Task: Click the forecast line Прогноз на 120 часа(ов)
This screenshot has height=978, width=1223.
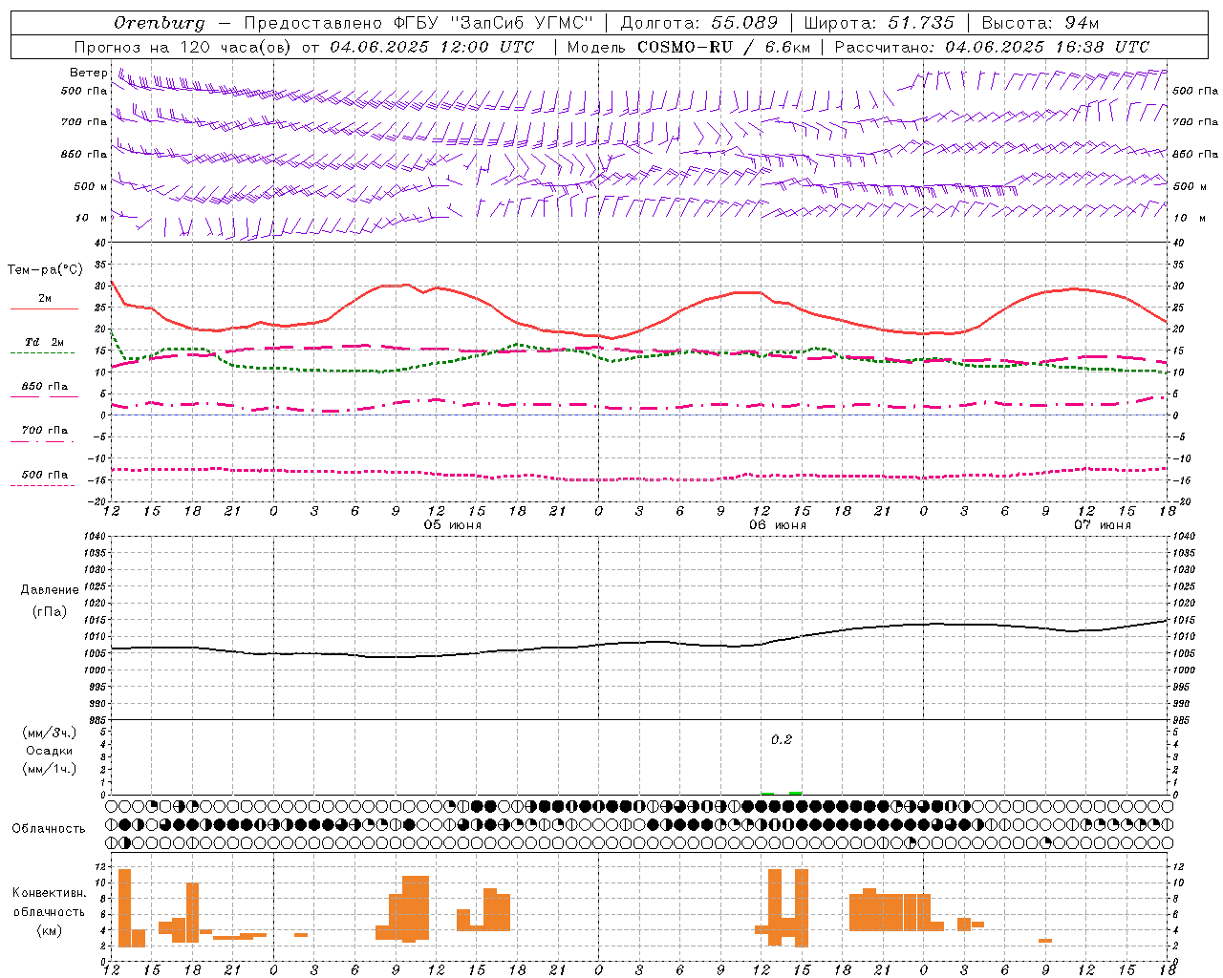Action: click(x=183, y=47)
